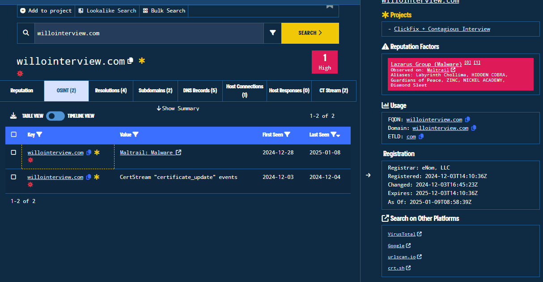Open the Host Connections (1) tab
Image resolution: width=543 pixels, height=282 pixels.
click(x=245, y=91)
